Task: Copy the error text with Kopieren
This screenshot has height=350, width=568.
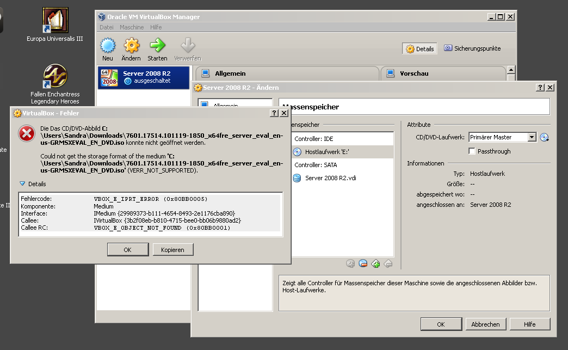Action: coord(173,250)
